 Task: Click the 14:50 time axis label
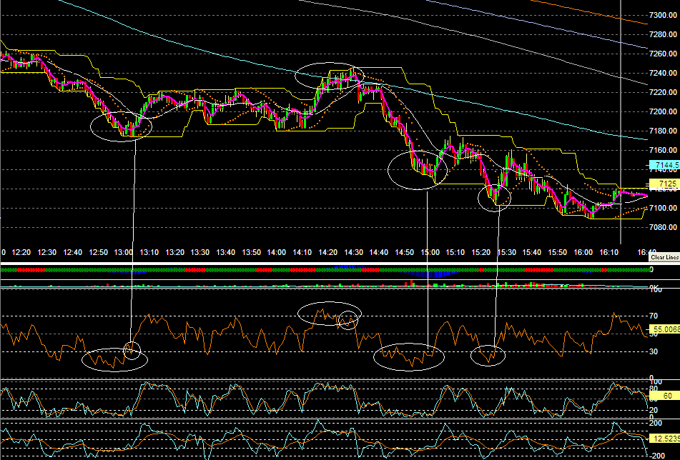click(404, 252)
